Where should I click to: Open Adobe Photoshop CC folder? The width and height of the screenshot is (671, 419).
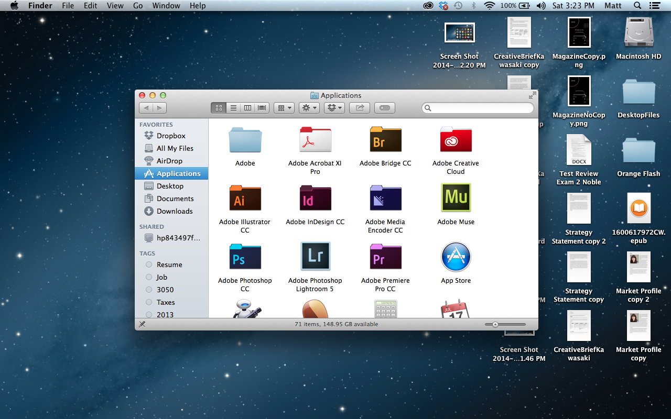(245, 257)
